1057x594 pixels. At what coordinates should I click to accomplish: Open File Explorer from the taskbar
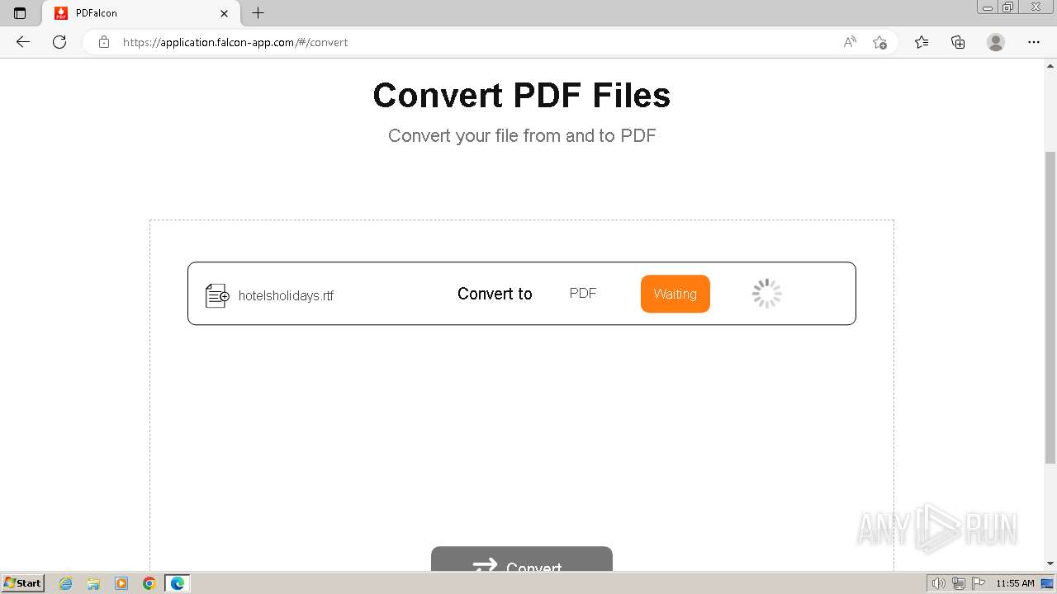(93, 583)
